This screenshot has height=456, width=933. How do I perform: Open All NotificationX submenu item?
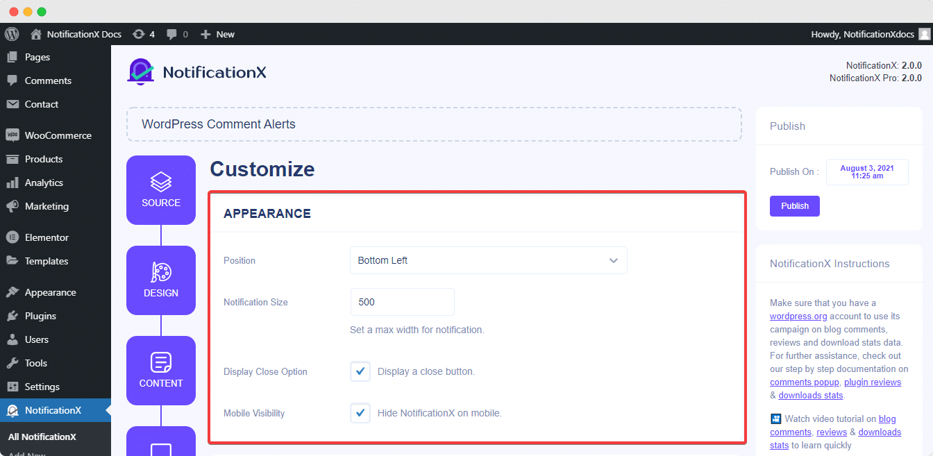pyautogui.click(x=42, y=437)
